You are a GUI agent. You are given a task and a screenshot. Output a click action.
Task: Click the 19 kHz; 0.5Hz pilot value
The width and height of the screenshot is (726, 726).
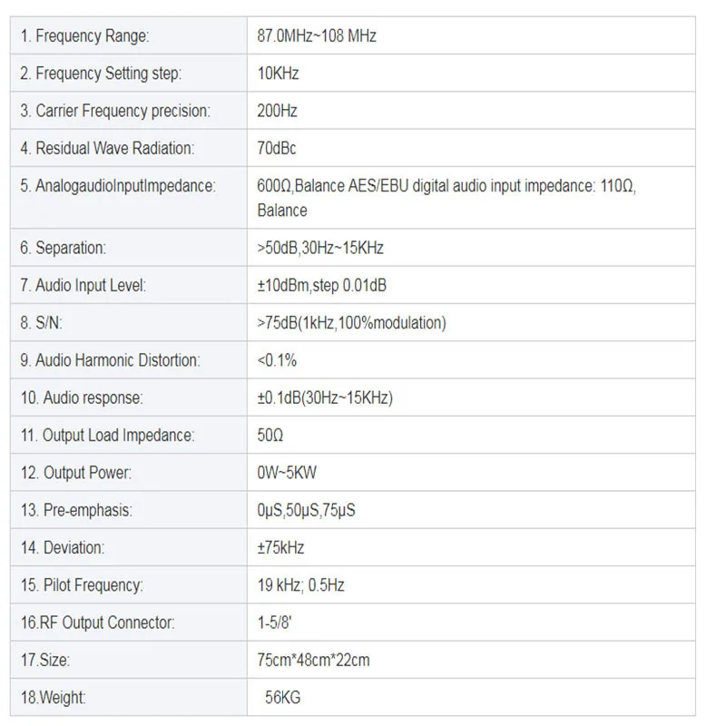(301, 585)
